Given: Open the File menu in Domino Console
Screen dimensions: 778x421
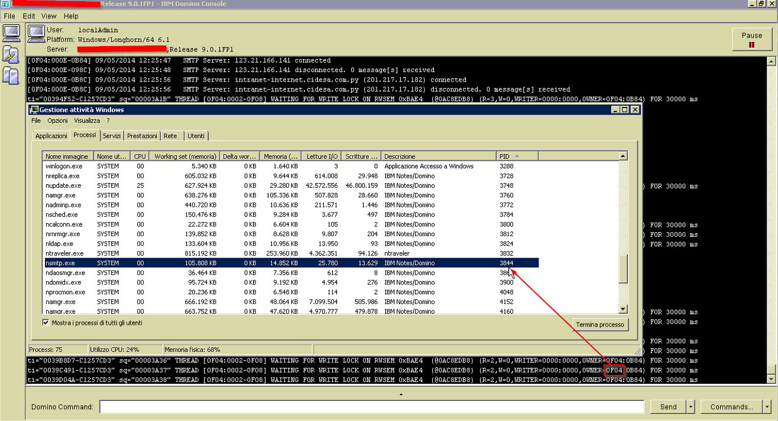Looking at the screenshot, I should (9, 16).
